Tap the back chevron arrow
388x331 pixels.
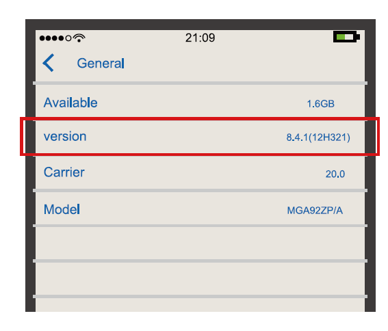coord(49,63)
